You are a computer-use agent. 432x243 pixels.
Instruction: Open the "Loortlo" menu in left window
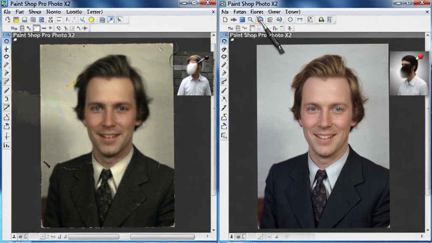click(x=74, y=12)
